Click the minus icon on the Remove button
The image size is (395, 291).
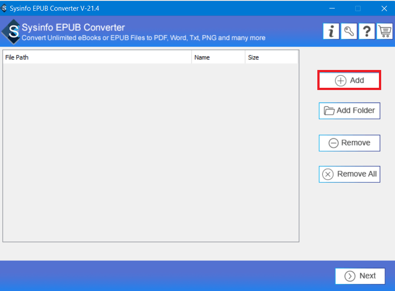tap(333, 143)
